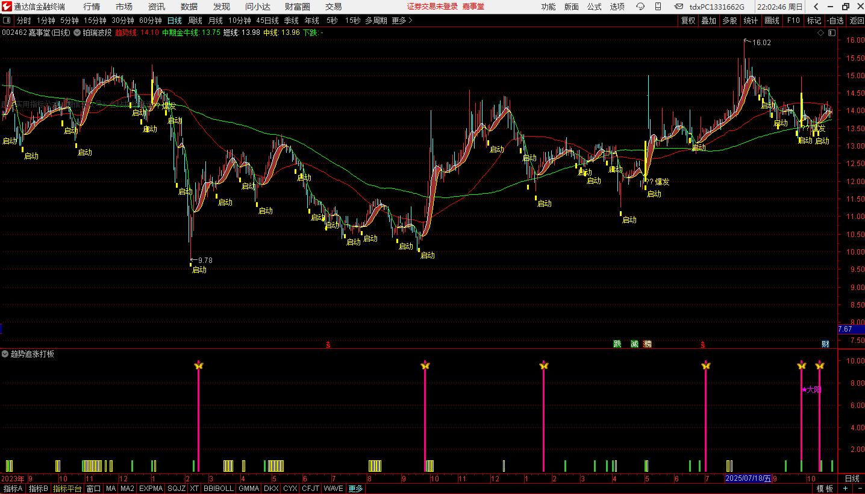Screen dimensions: 865x494
Task: Open the mobile phone icon in title bar
Action: 658,7
